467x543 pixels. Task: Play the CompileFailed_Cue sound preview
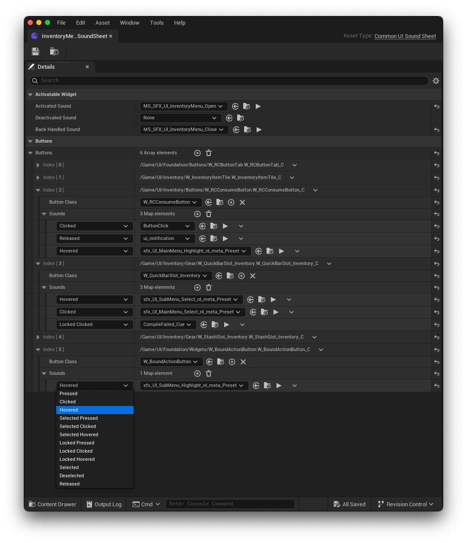[226, 325]
